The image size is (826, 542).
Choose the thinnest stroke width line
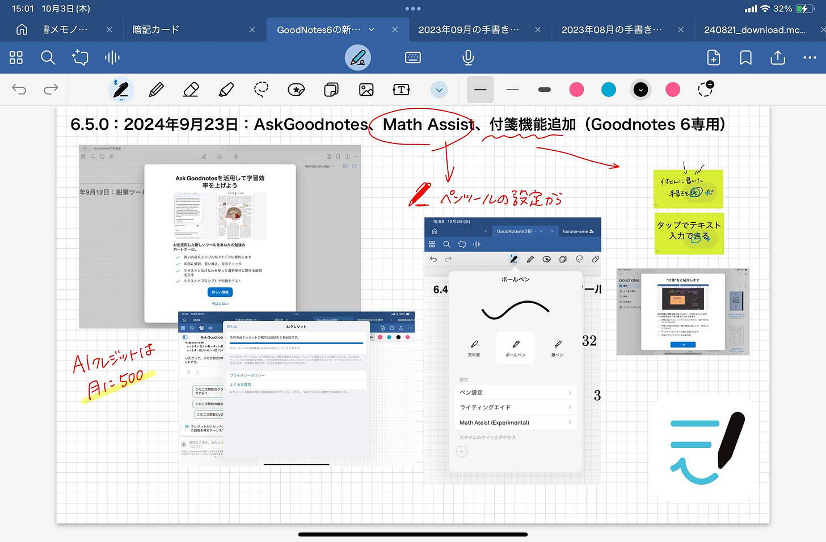pos(512,90)
